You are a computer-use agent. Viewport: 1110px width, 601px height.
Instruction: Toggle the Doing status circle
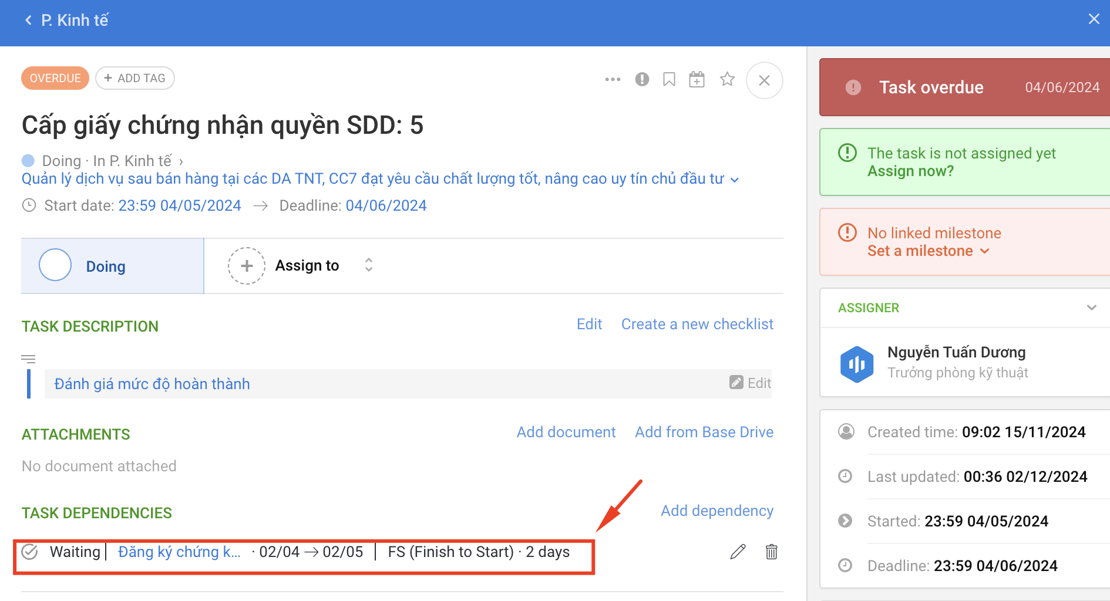(x=55, y=265)
